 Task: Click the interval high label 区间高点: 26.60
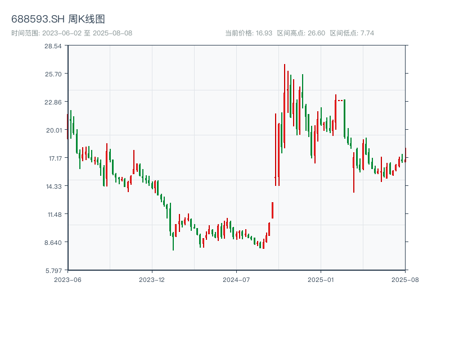coord(301,33)
